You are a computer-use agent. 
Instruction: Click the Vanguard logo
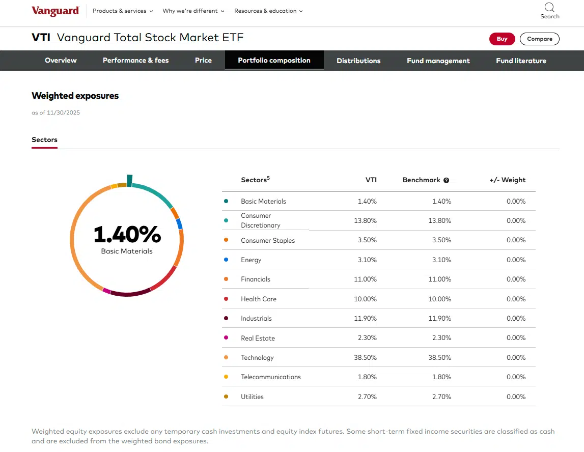click(55, 11)
